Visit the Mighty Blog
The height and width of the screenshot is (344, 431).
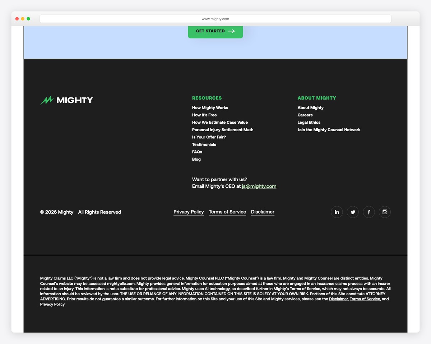196,159
